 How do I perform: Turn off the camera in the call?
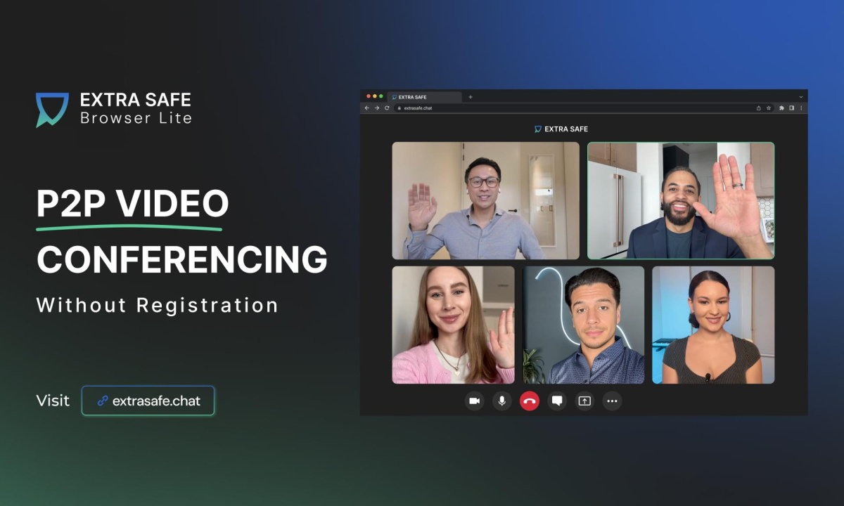tap(474, 401)
